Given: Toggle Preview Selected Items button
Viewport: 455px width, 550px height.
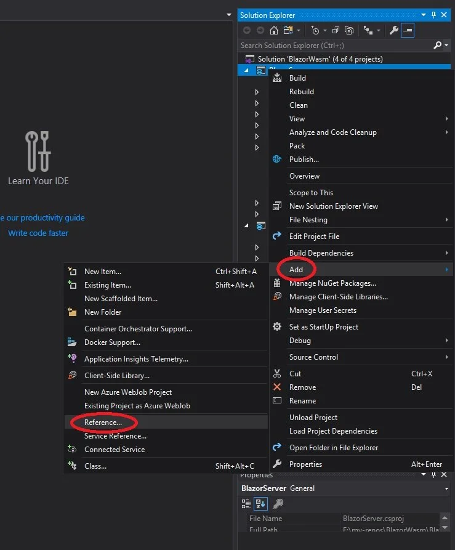Looking at the screenshot, I should tap(408, 31).
